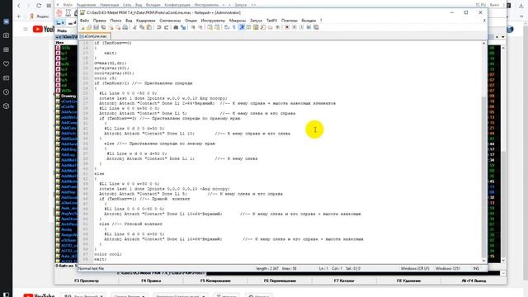Click the Save icon in Notepad++ toolbar

[x=96, y=27]
